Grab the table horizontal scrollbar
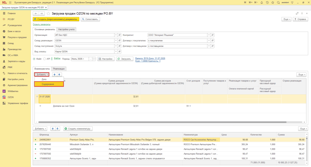This screenshot has width=311, height=167. (x=162, y=122)
